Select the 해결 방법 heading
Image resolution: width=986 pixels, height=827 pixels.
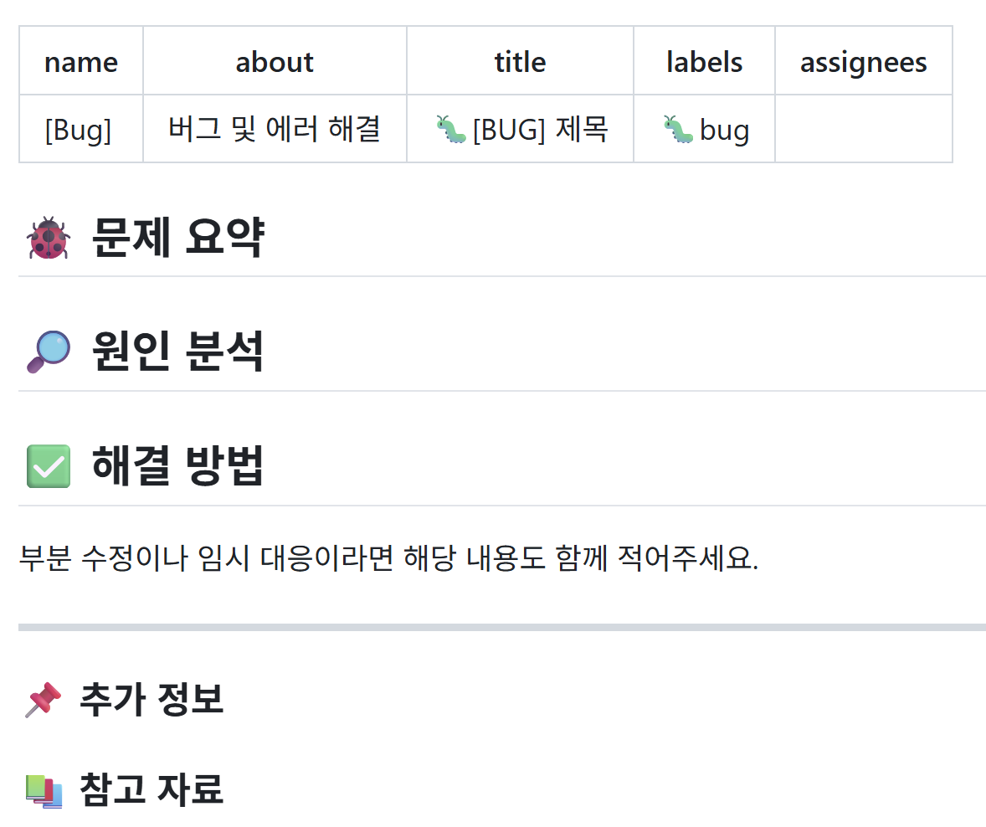coord(177,465)
